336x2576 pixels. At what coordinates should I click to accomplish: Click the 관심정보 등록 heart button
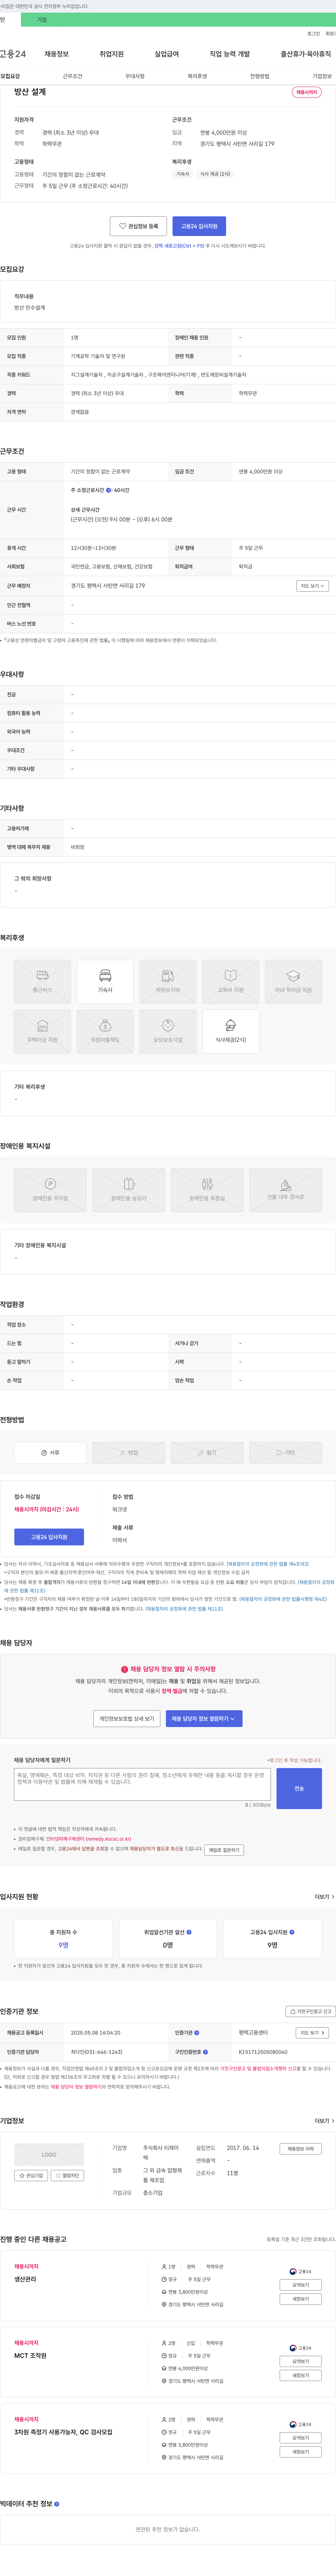pos(139,226)
